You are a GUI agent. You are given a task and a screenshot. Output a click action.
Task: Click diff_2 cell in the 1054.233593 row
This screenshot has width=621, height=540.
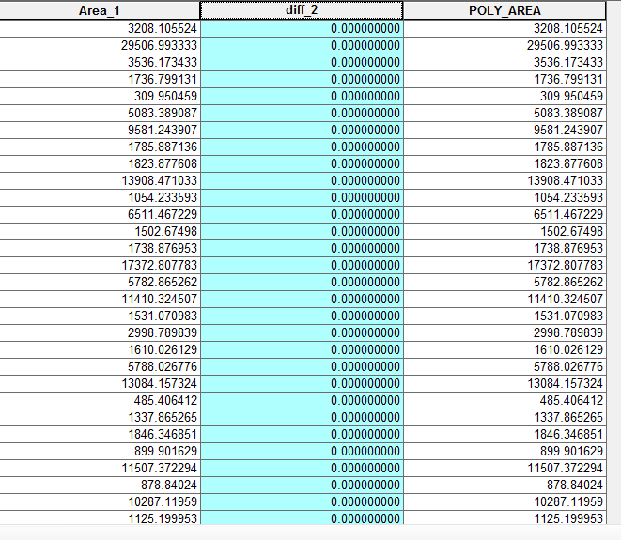302,197
